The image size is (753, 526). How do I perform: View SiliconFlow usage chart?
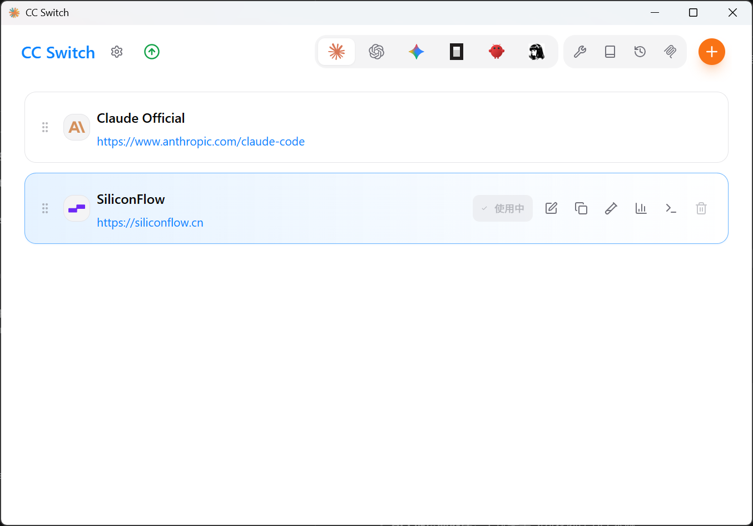pos(641,208)
